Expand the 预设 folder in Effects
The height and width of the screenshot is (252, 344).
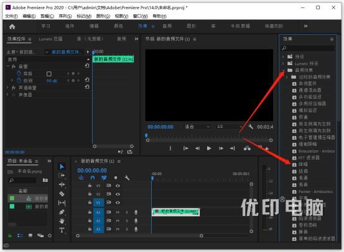(283, 56)
